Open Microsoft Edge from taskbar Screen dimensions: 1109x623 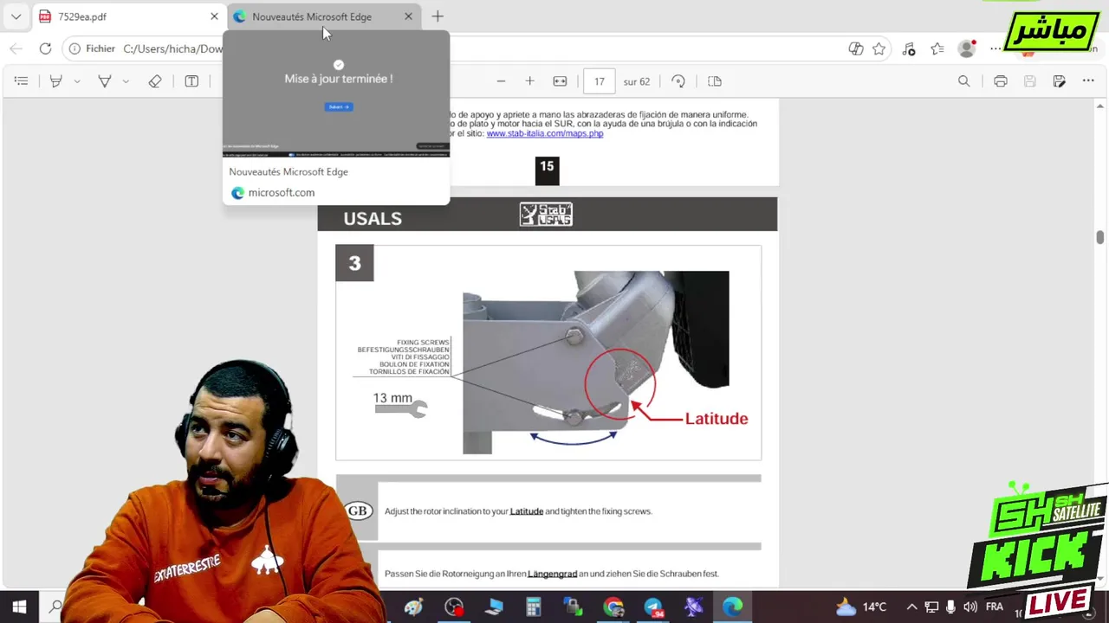tap(733, 607)
